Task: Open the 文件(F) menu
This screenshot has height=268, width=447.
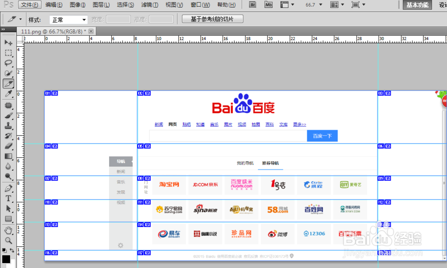Action: (30, 5)
